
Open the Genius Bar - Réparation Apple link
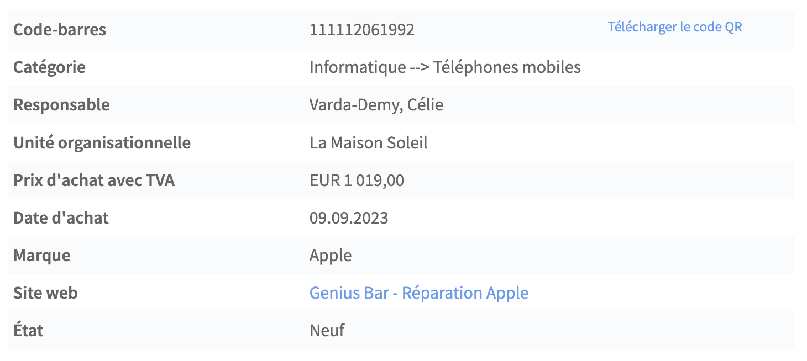click(419, 293)
